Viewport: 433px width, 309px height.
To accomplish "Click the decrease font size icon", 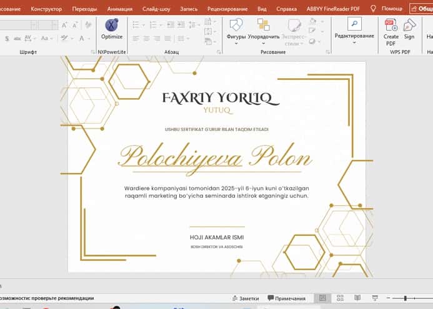I will 75,25.
